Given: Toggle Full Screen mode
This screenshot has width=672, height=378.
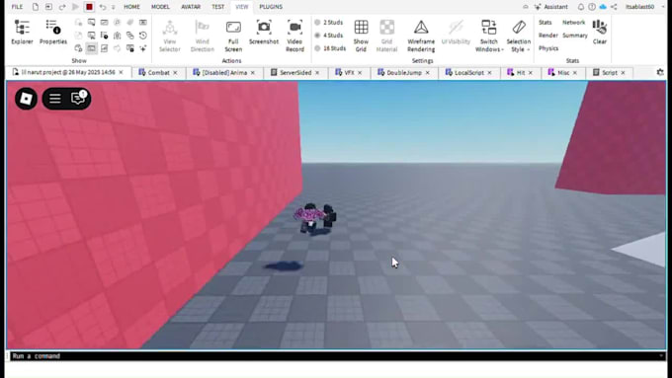Looking at the screenshot, I should pyautogui.click(x=233, y=37).
